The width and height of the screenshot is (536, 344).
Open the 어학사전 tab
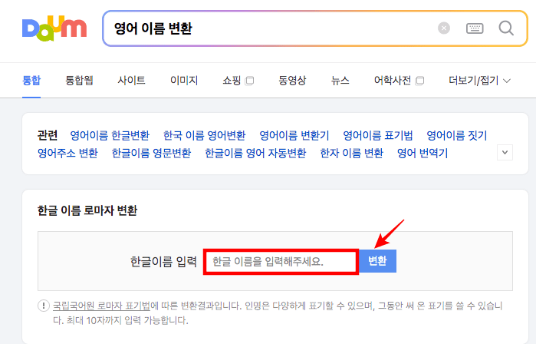pyautogui.click(x=393, y=81)
